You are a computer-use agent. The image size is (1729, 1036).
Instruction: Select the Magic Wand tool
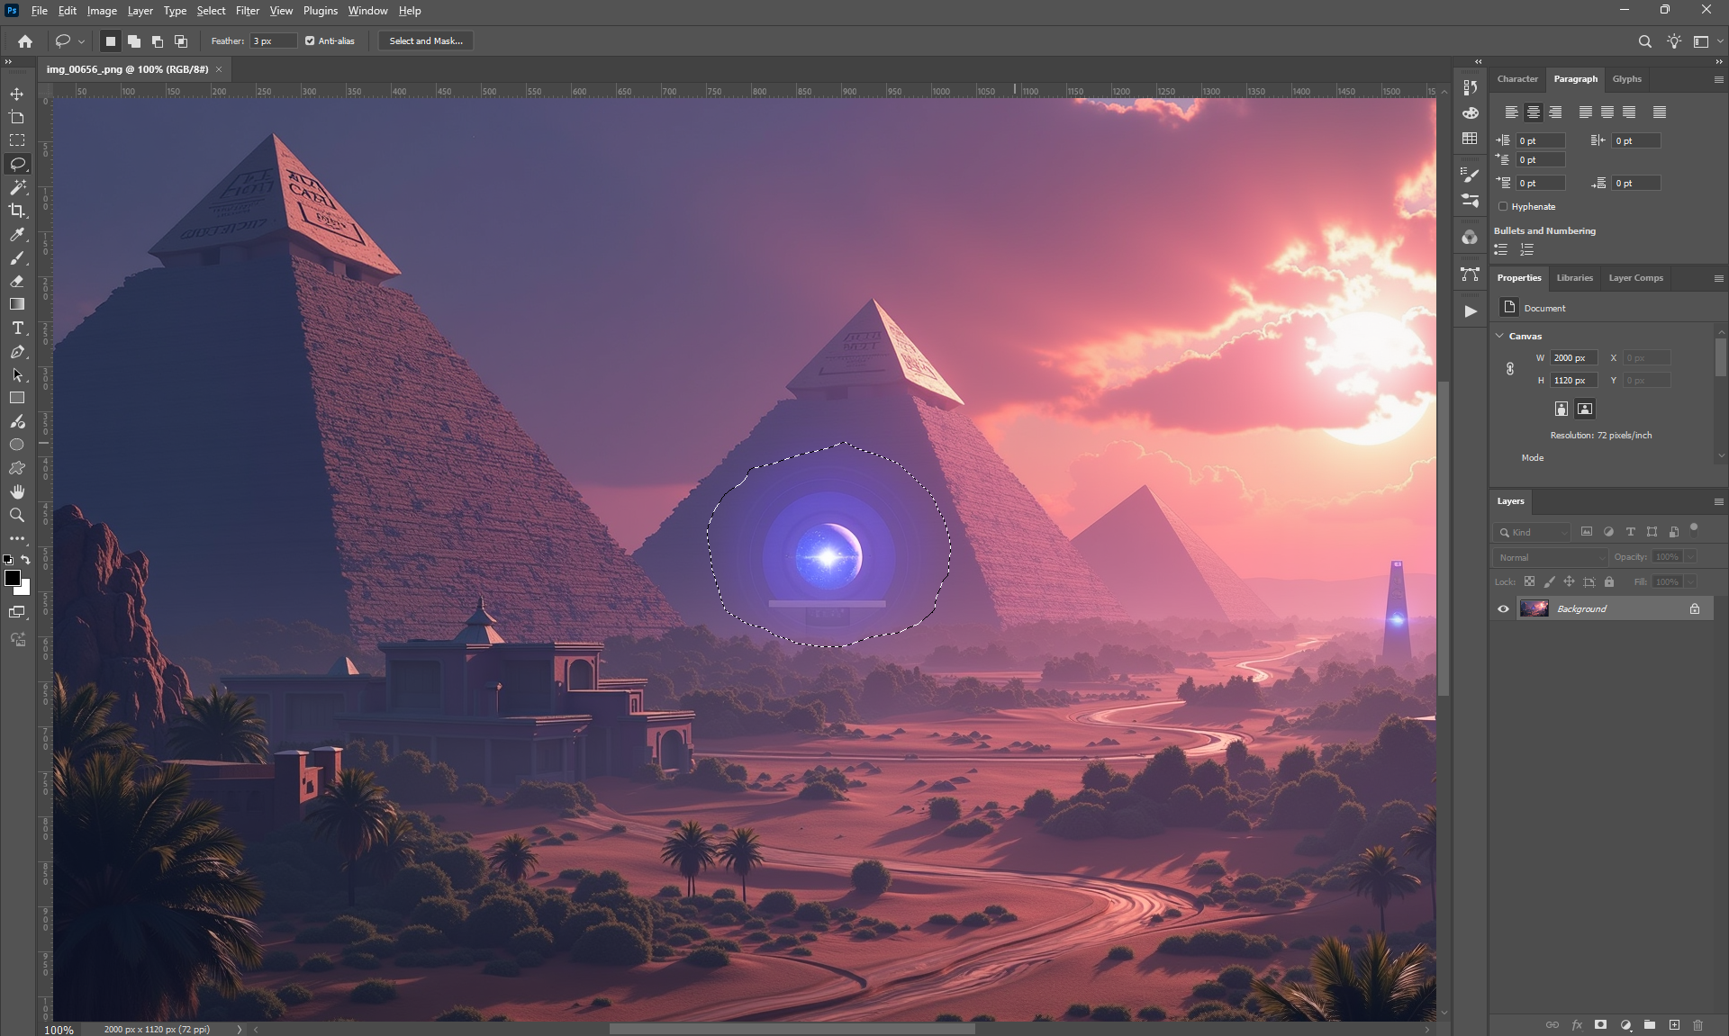coord(17,187)
